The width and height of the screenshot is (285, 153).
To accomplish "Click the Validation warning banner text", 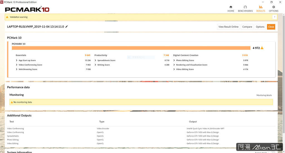I will click(x=19, y=17).
